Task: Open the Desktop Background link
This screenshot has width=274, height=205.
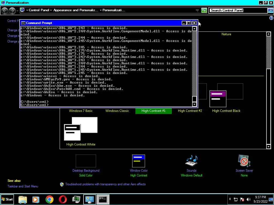Action: click(x=86, y=171)
